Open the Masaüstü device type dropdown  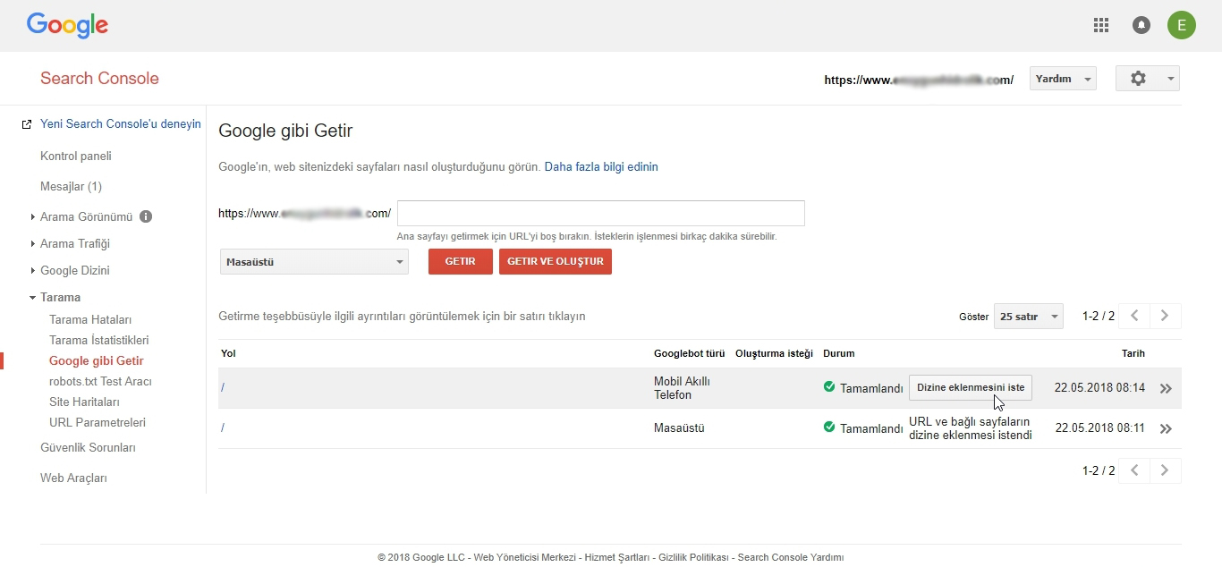tap(314, 262)
